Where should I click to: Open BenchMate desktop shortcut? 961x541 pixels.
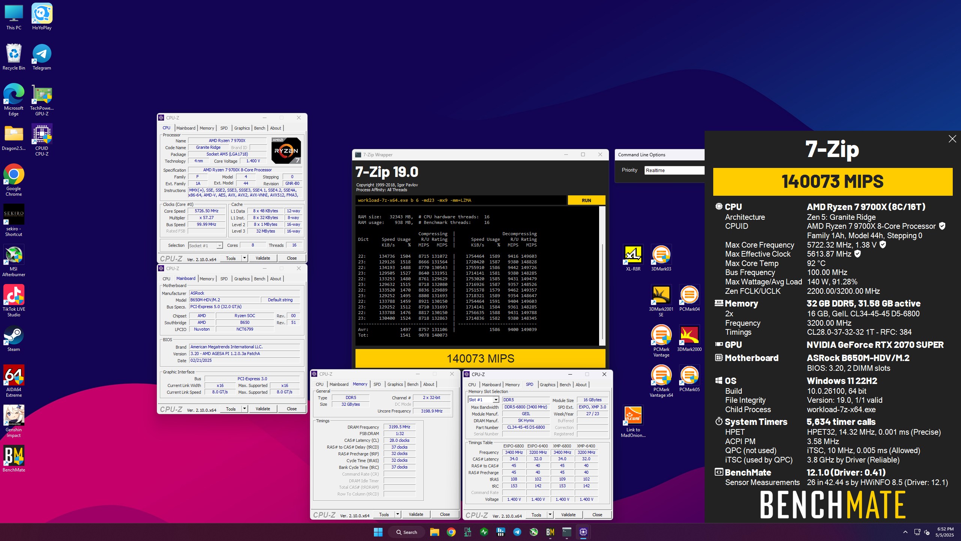point(14,459)
